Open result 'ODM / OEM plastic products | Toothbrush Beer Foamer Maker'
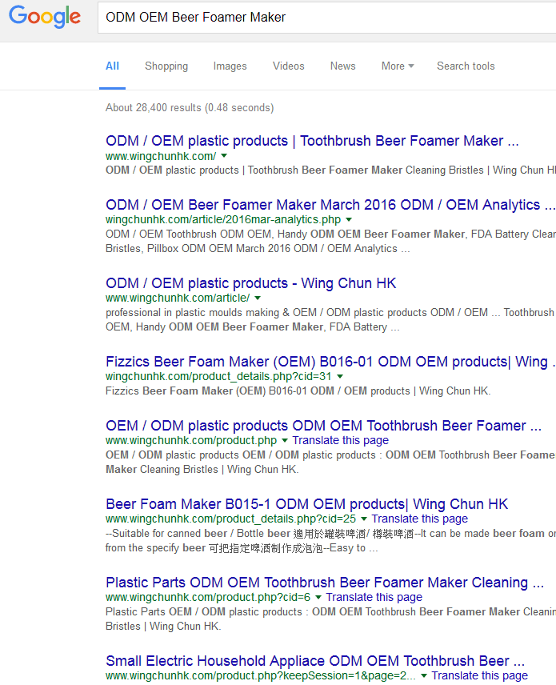Image resolution: width=556 pixels, height=685 pixels. click(312, 141)
